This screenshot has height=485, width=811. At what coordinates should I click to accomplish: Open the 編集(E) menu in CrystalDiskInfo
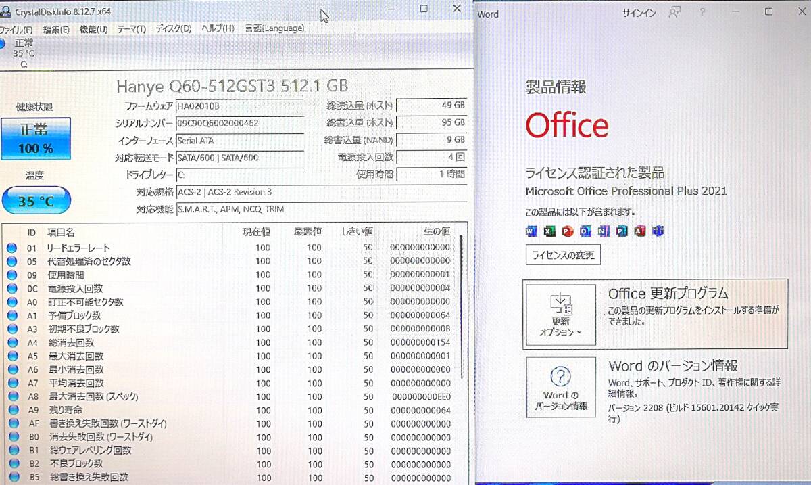coord(56,29)
